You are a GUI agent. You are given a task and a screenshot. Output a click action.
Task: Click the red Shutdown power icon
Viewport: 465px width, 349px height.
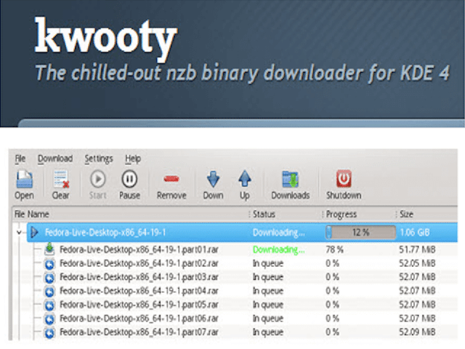pos(344,179)
